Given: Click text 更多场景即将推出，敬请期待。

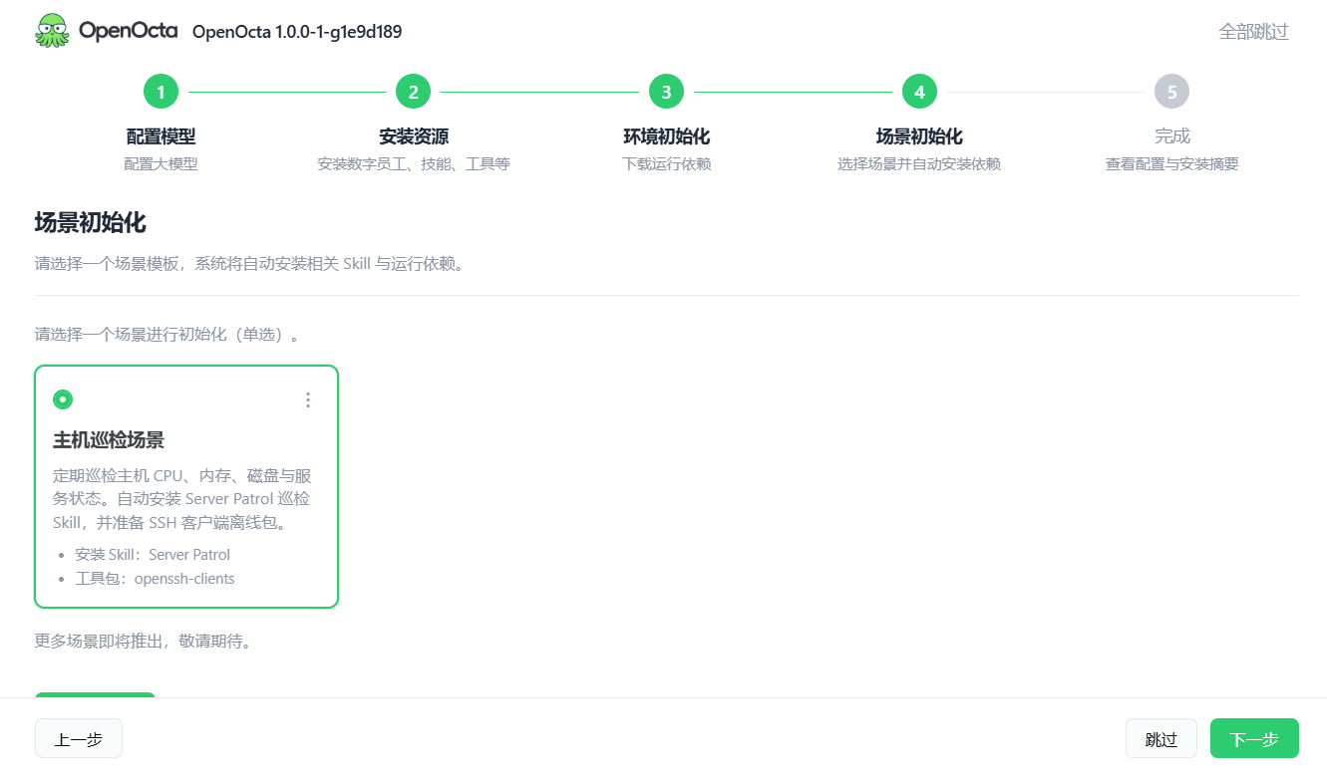Looking at the screenshot, I should coord(144,641).
